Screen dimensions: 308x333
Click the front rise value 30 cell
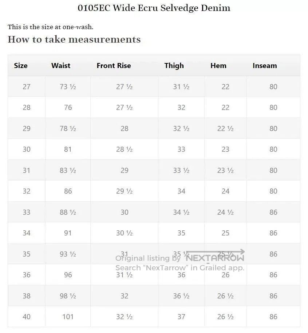point(124,212)
